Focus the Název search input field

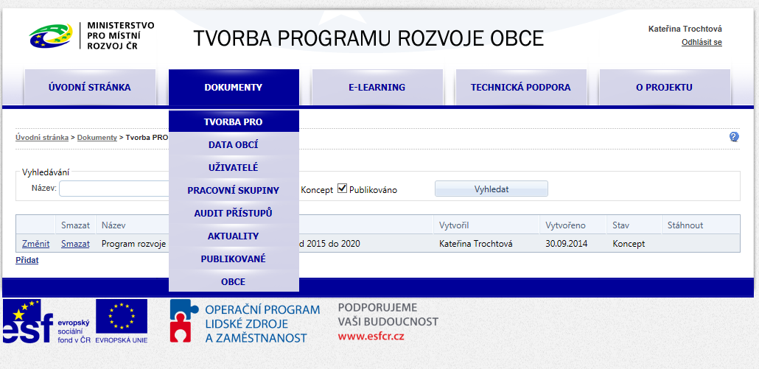(x=114, y=189)
